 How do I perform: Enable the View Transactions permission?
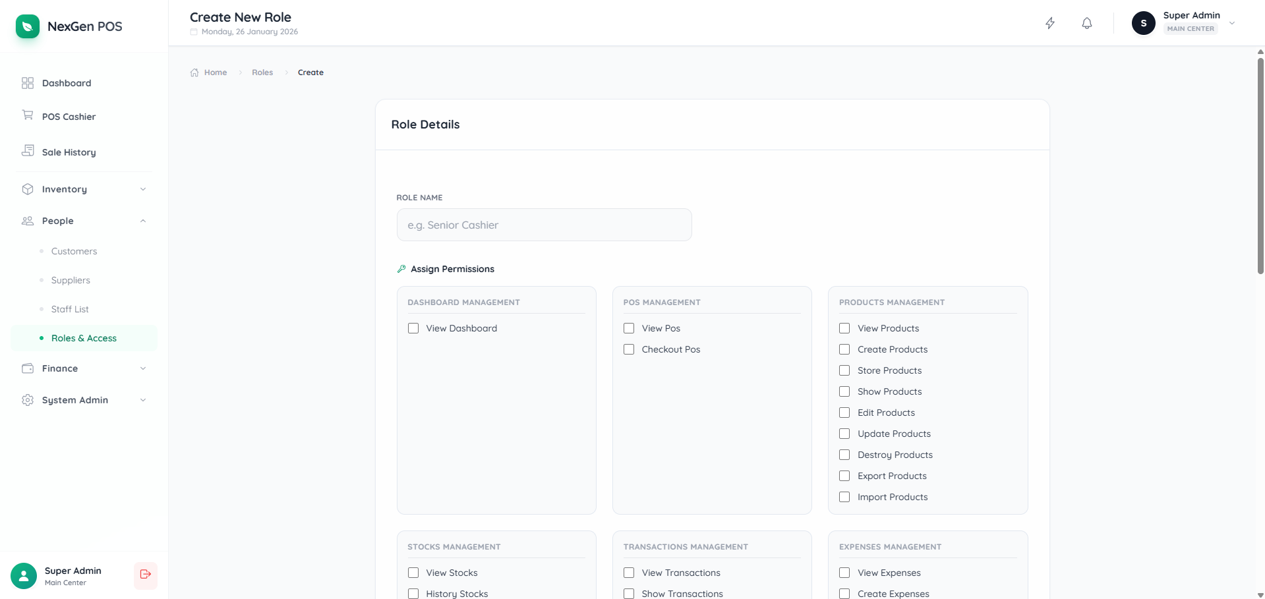[x=628, y=573]
